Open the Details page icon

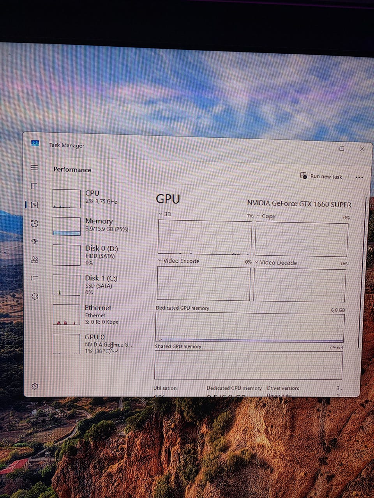coord(34,278)
